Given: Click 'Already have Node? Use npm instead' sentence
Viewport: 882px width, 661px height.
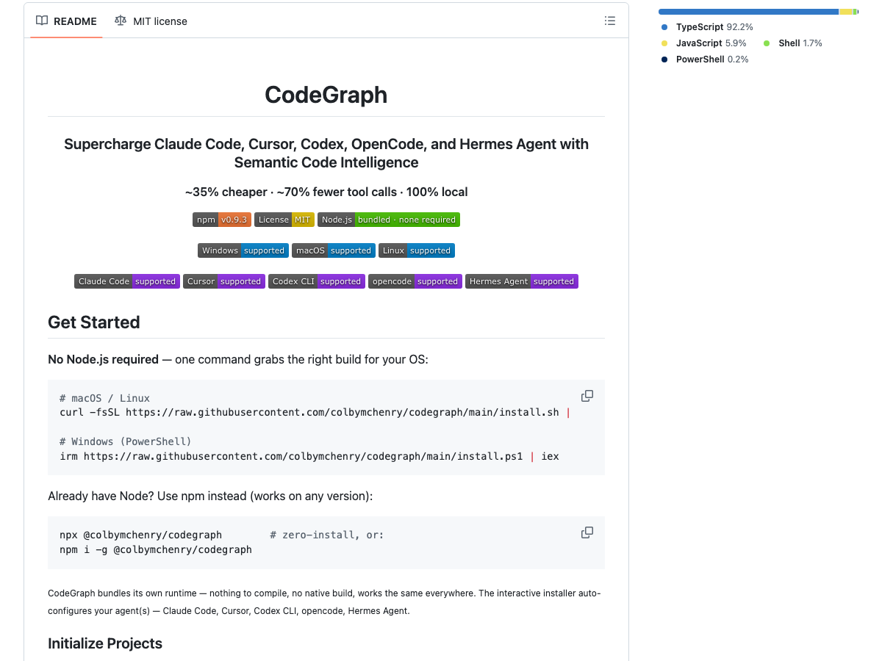Looking at the screenshot, I should (210, 496).
